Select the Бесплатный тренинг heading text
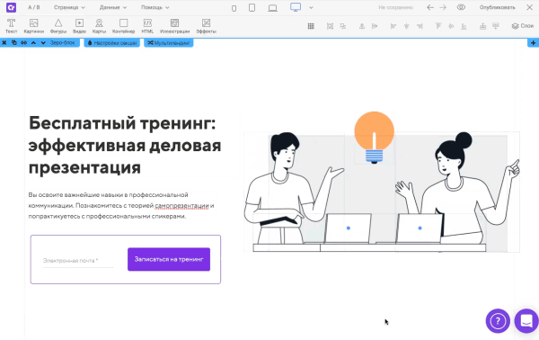The width and height of the screenshot is (539, 340). tap(125, 145)
